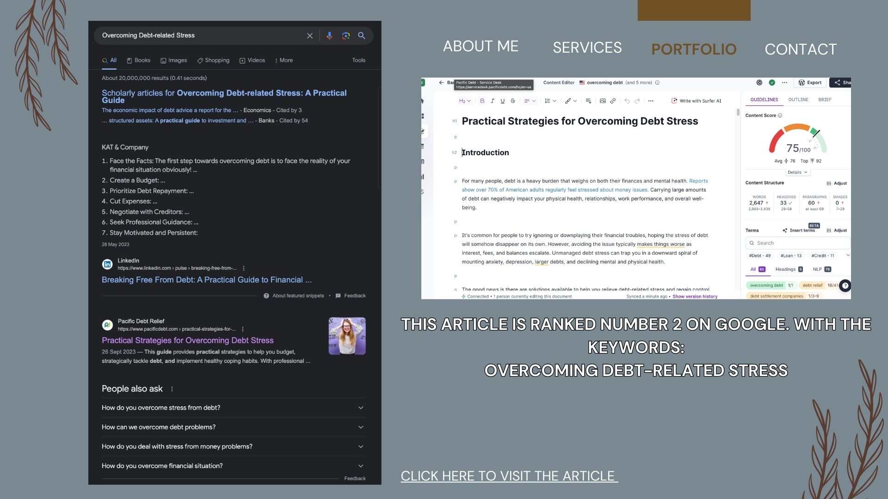Click the Google Lens image search icon
The image size is (888, 499).
pos(345,36)
